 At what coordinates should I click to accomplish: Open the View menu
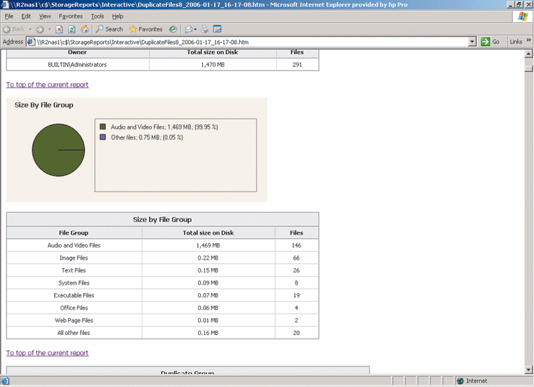pyautogui.click(x=45, y=16)
